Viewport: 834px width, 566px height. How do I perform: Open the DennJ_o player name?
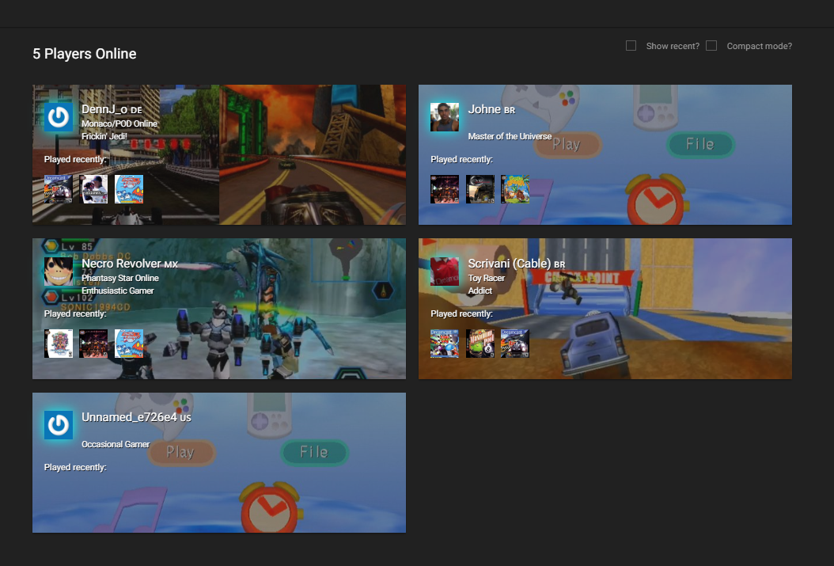coord(104,109)
